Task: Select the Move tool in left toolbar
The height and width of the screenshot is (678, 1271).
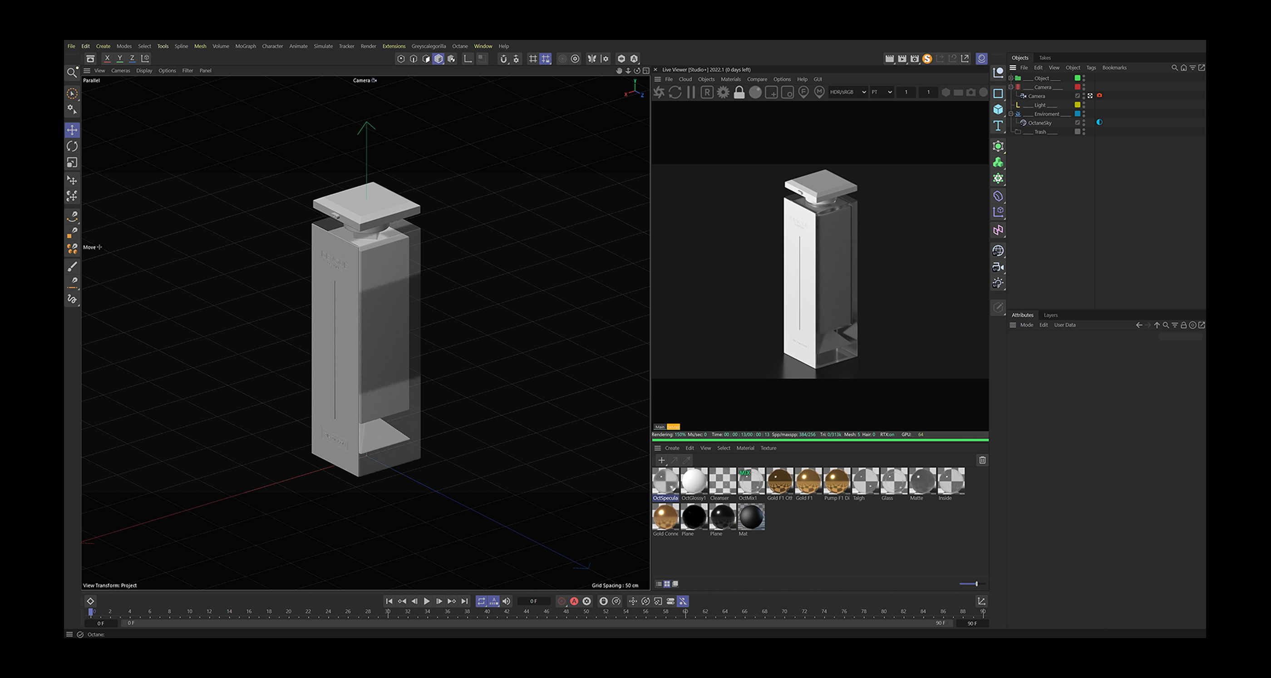Action: click(72, 130)
